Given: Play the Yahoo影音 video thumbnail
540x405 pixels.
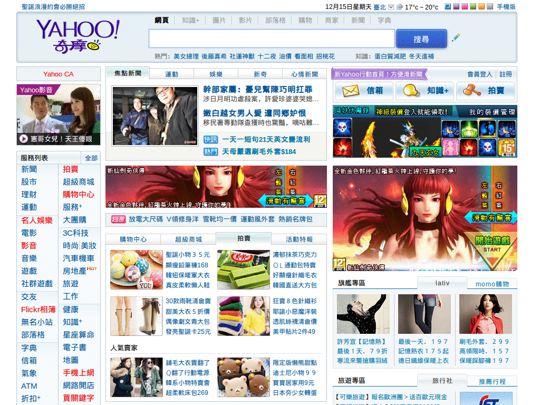Looking at the screenshot, I should coord(59,114).
